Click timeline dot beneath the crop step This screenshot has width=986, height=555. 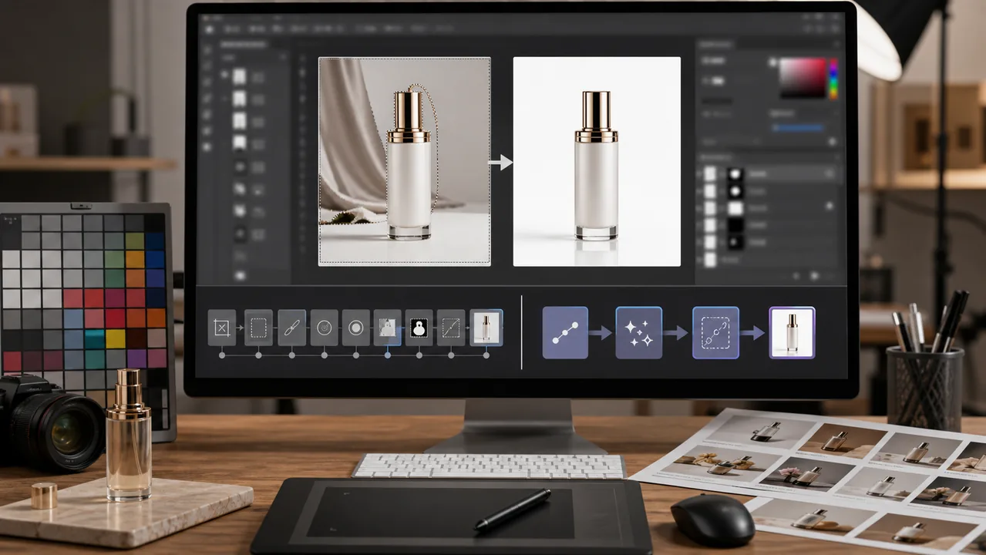pos(222,355)
